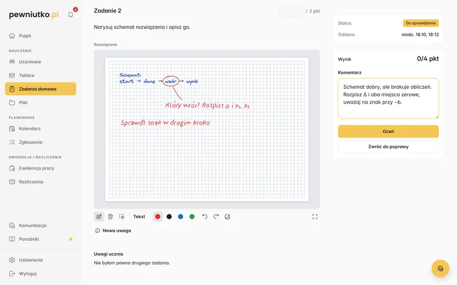457x285 pixels.
Task: Click the Tablice board icon
Action: point(12,75)
